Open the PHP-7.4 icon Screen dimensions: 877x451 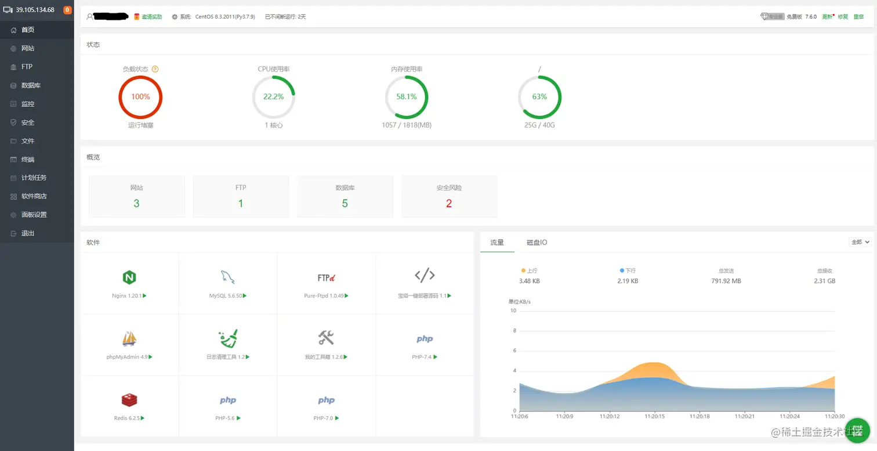pyautogui.click(x=425, y=338)
